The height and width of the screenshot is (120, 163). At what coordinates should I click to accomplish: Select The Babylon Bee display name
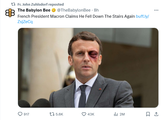34,10
